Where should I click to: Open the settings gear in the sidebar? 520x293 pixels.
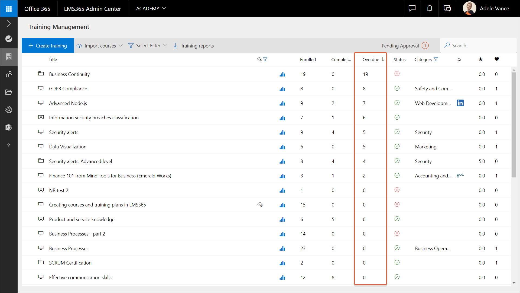(x=9, y=110)
